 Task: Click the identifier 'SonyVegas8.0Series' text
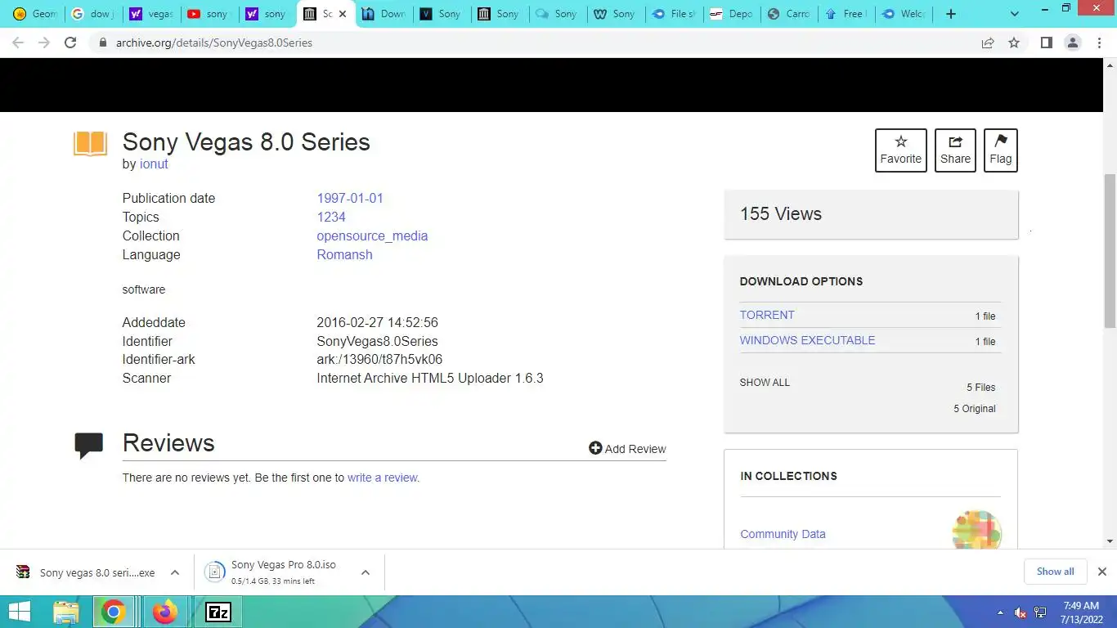377,341
